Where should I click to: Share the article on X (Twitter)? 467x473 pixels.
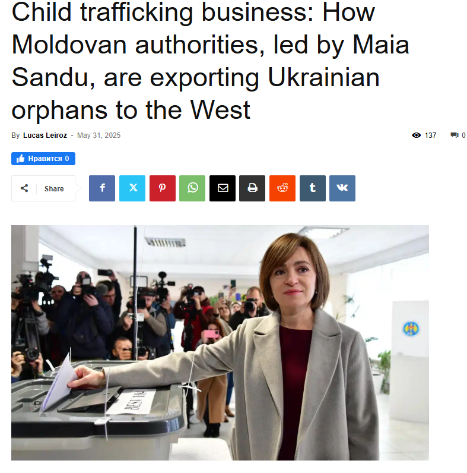tap(132, 188)
